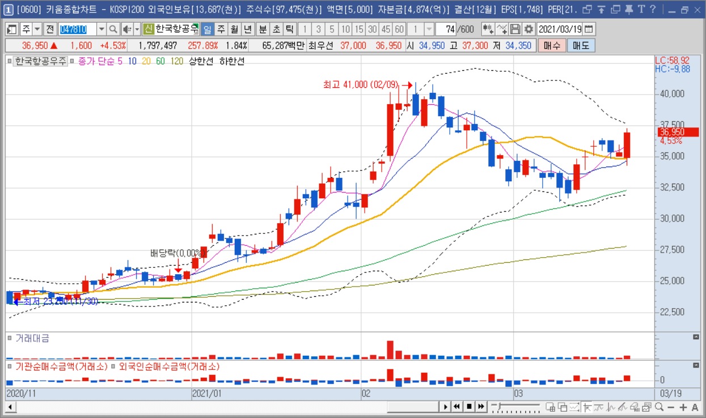
Task: Click the save chart floppy disk icon
Action: pyautogui.click(x=515, y=29)
